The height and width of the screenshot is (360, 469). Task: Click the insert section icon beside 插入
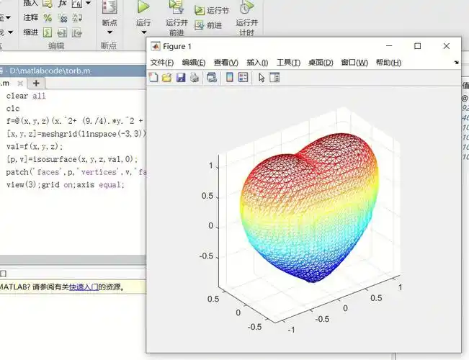pos(48,4)
